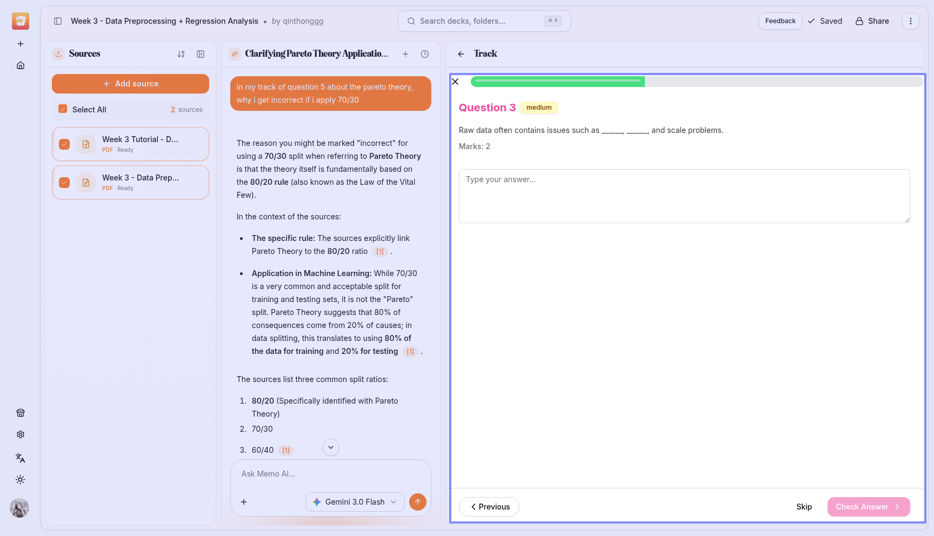Screen dimensions: 934x536
Task: Open the marketplace store icon
Action: [x=21, y=413]
